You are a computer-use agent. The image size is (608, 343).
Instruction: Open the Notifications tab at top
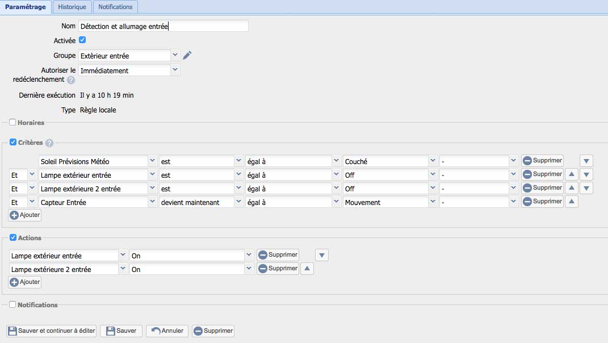coord(115,7)
